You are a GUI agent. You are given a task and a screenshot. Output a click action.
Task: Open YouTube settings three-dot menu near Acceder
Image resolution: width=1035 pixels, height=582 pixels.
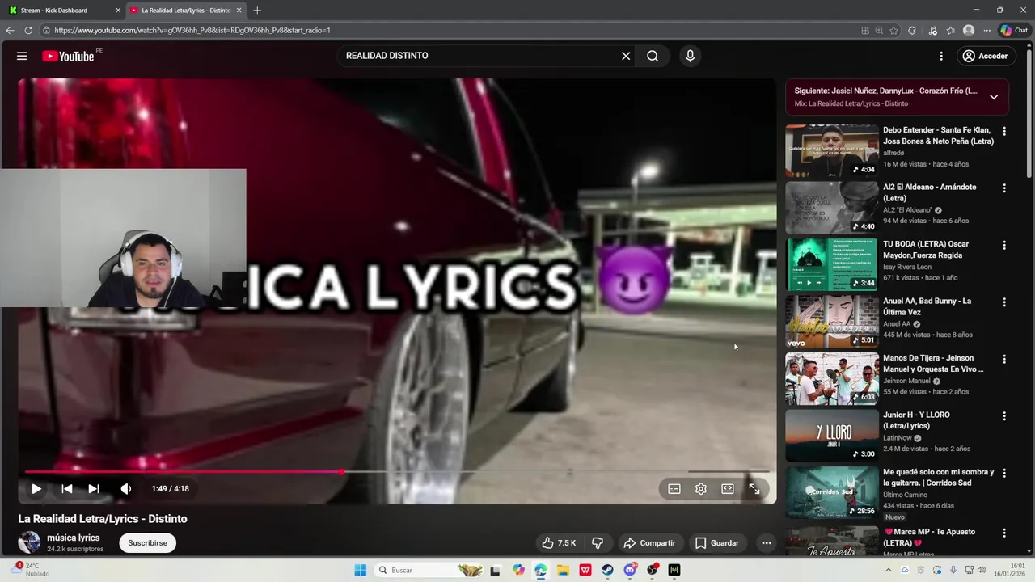(x=941, y=56)
